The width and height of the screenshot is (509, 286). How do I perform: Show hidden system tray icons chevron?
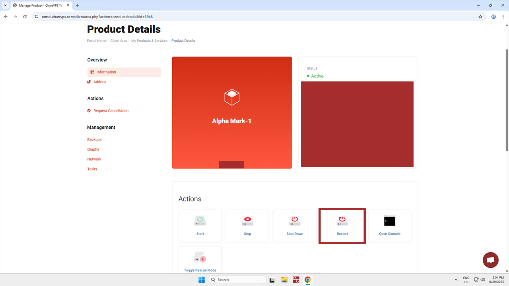coord(456,280)
